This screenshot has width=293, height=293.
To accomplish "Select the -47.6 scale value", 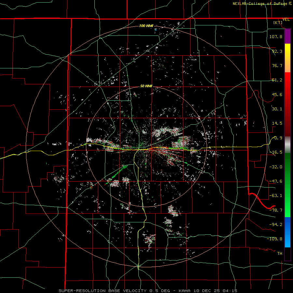I will (276, 181).
